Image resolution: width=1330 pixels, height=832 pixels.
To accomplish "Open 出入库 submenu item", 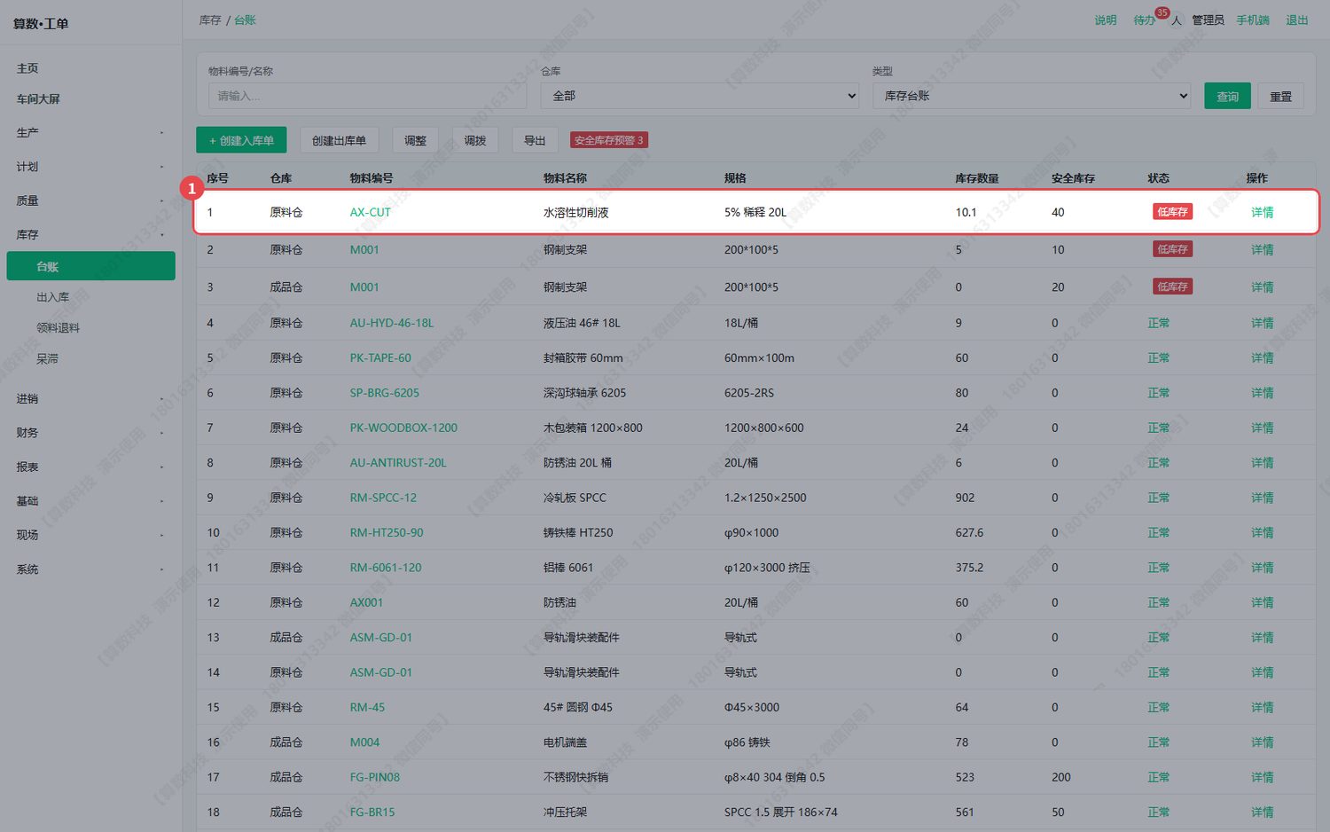I will click(52, 297).
